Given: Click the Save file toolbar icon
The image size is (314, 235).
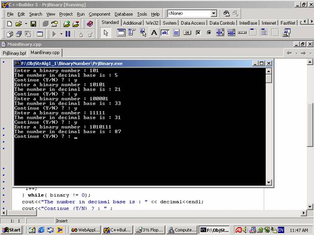Looking at the screenshot, I should 33,24.
